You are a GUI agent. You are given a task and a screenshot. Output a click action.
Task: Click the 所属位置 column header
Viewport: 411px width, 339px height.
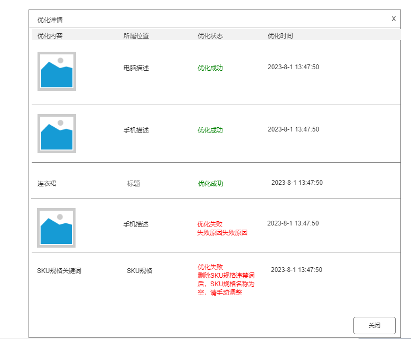click(x=136, y=36)
